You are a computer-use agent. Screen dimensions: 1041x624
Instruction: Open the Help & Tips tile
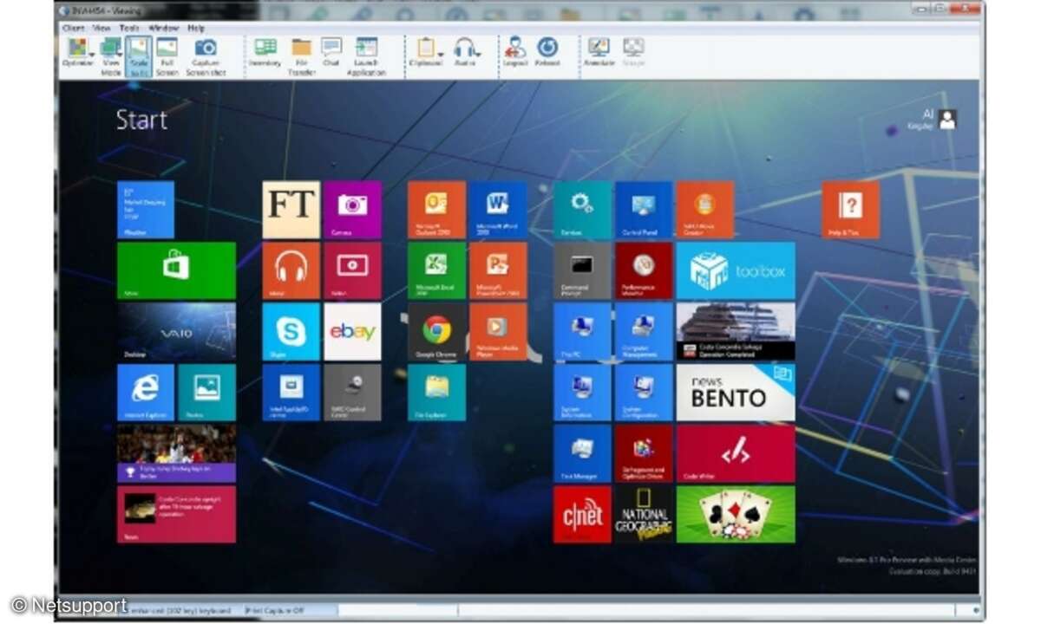coord(850,210)
